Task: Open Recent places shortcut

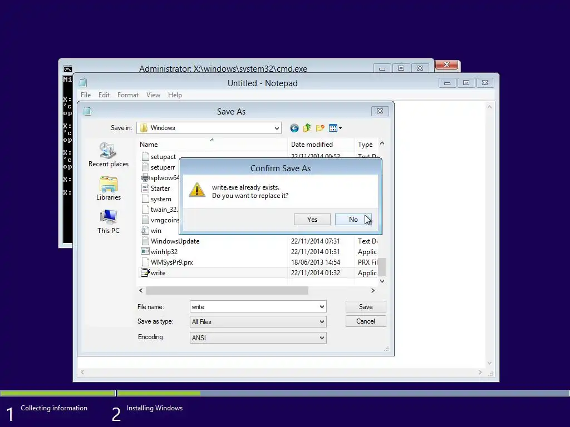Action: point(109,155)
